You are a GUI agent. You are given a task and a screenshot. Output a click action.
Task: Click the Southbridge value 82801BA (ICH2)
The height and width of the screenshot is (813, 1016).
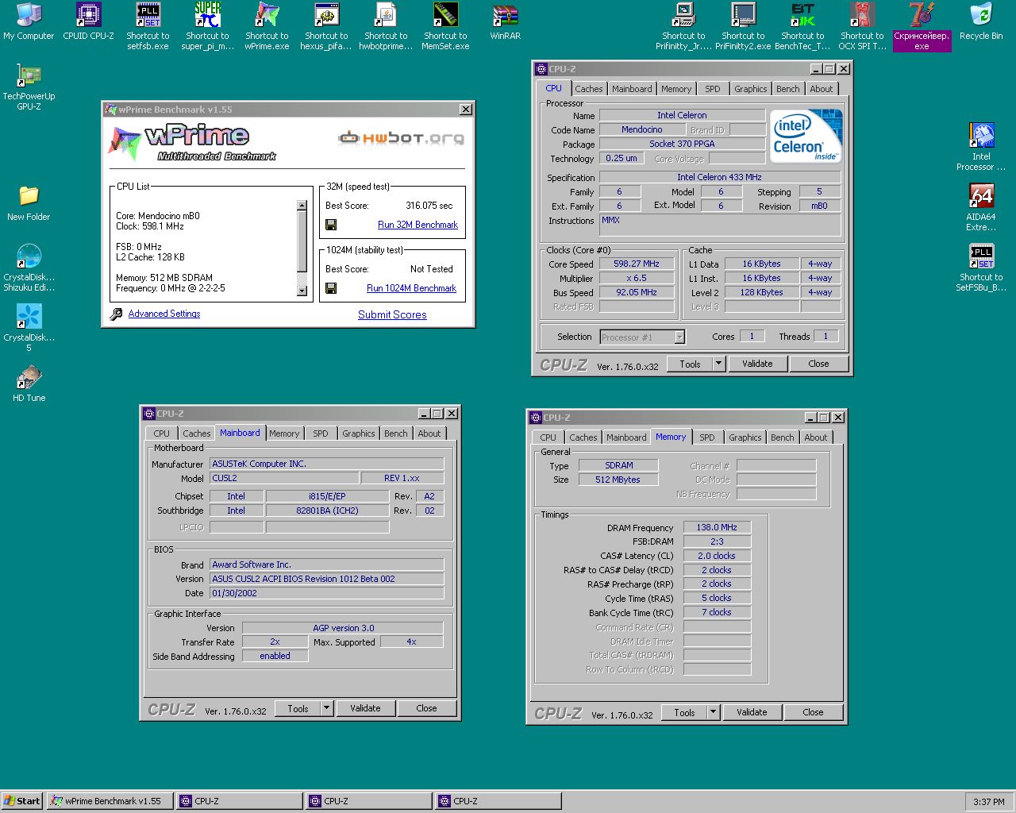(327, 511)
